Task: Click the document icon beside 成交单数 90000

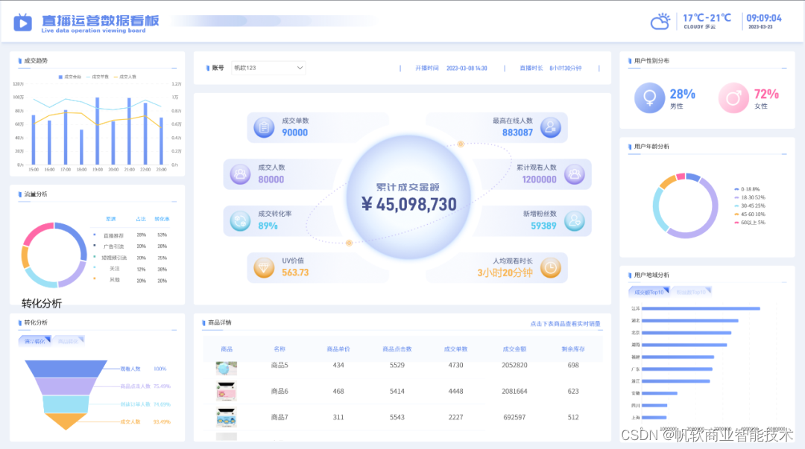Action: point(266,127)
